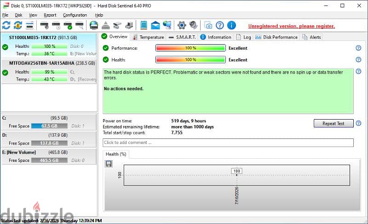Click the 'Click to add comment' field
Screen dimensions: 368x224
pyautogui.click(x=228, y=143)
